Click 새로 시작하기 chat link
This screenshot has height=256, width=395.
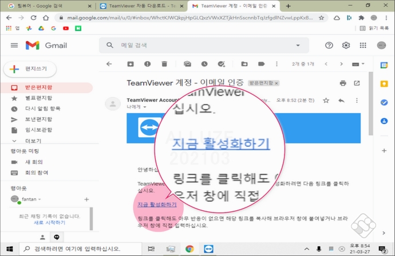[x=49, y=222]
